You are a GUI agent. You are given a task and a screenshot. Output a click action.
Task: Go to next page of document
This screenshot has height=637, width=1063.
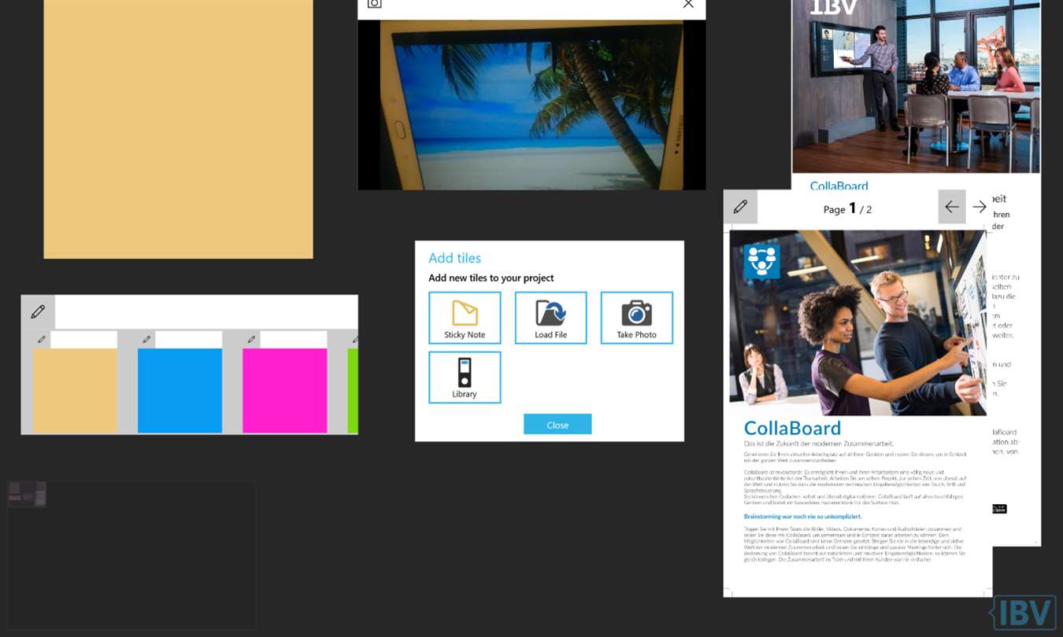click(980, 207)
